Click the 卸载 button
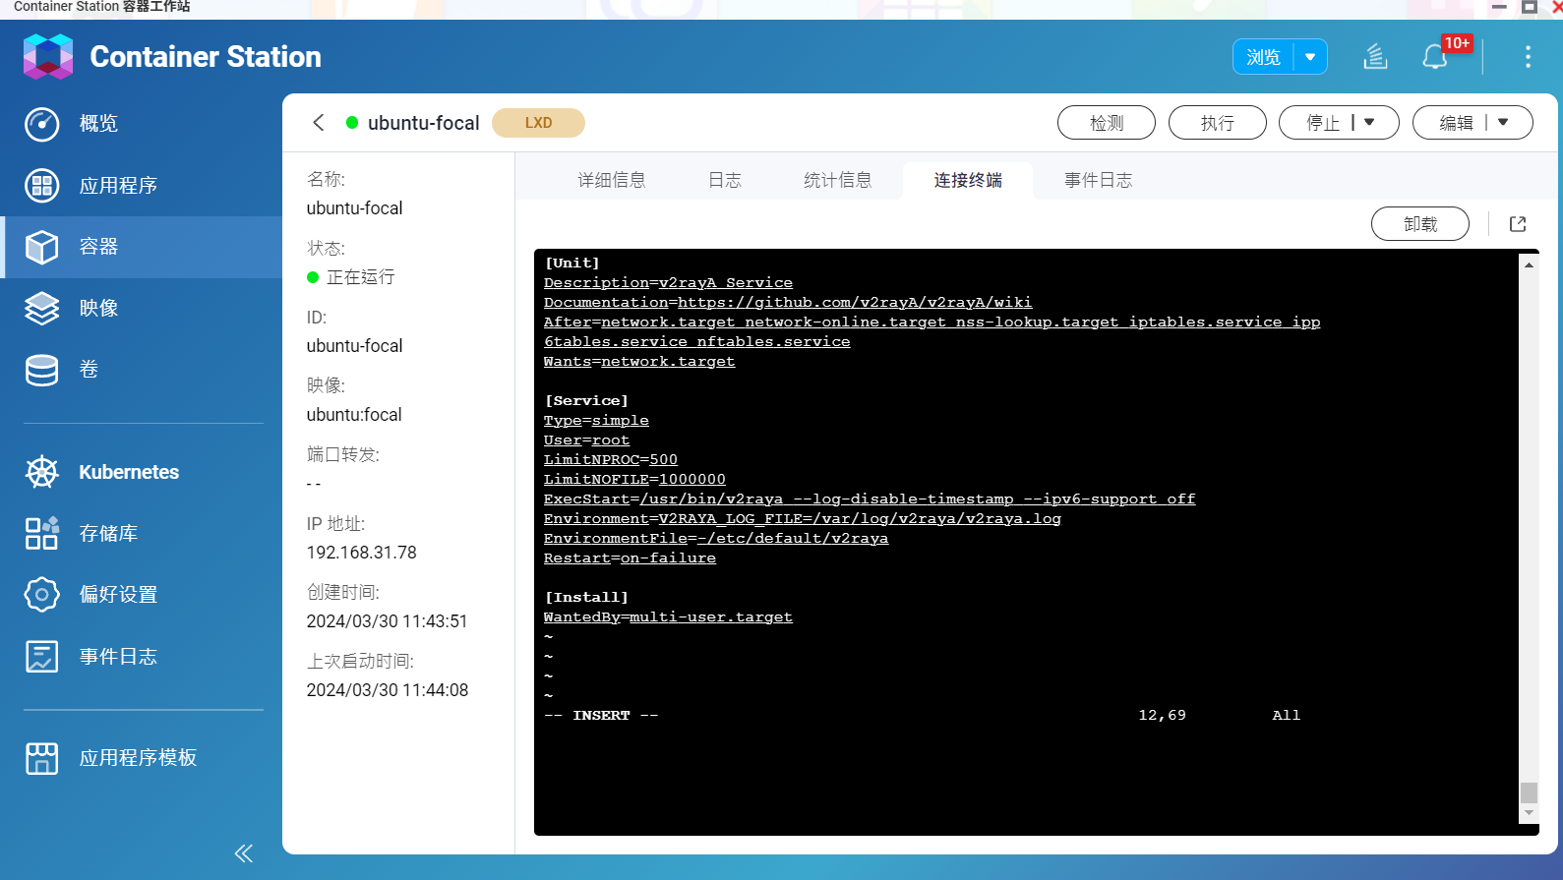 [1419, 224]
